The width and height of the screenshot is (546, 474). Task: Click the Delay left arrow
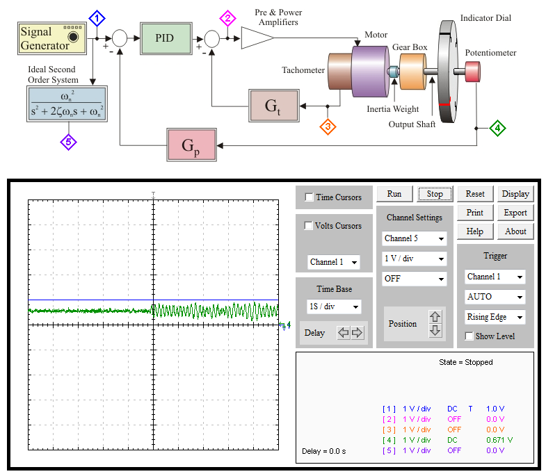[344, 333]
